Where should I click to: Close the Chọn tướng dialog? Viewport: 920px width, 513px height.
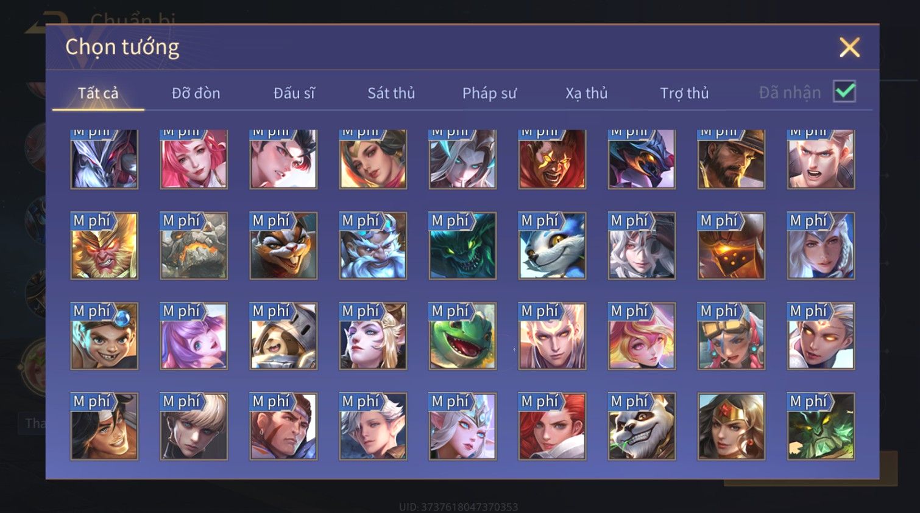[849, 47]
